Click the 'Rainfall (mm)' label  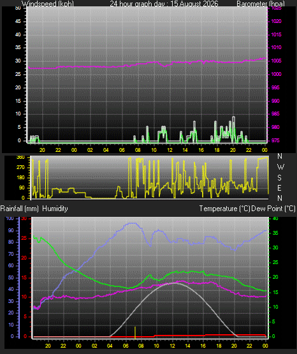tap(19, 209)
